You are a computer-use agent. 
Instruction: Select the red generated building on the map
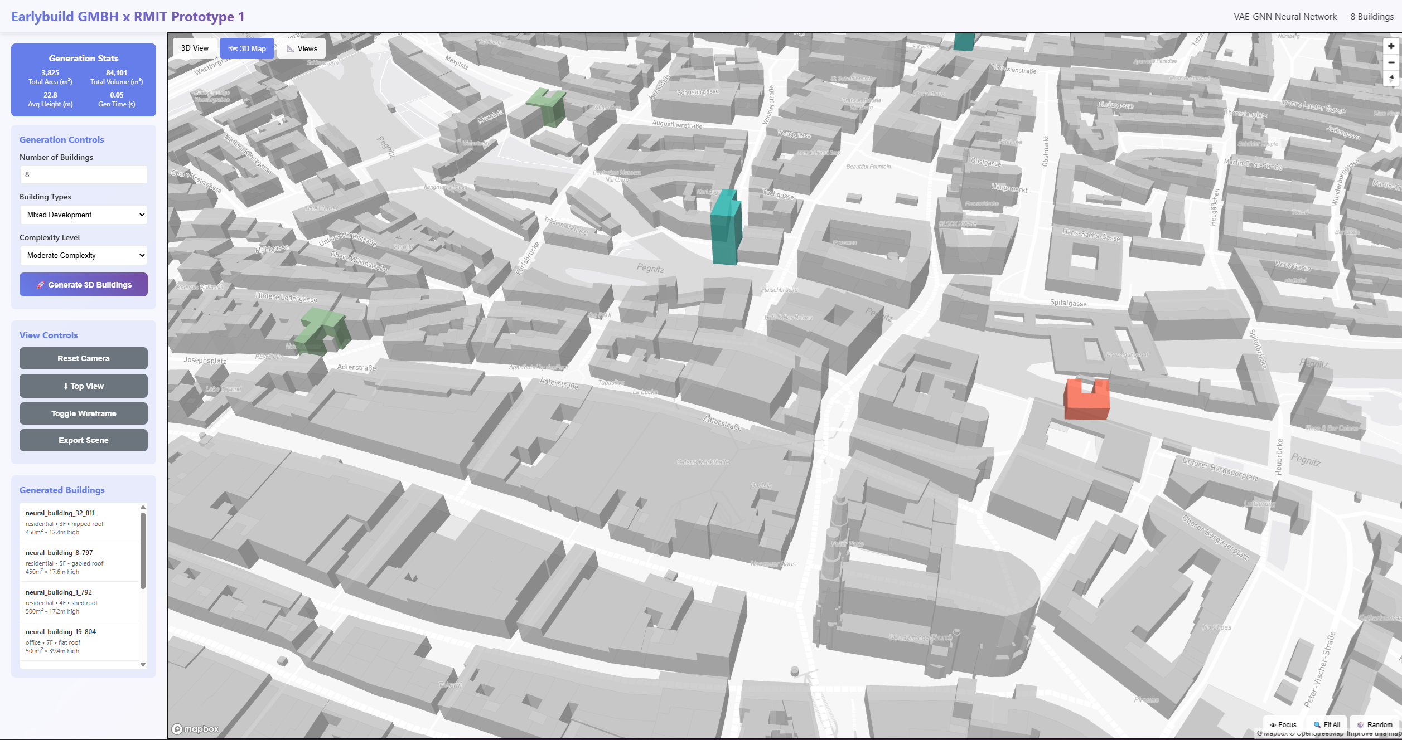pos(1086,402)
